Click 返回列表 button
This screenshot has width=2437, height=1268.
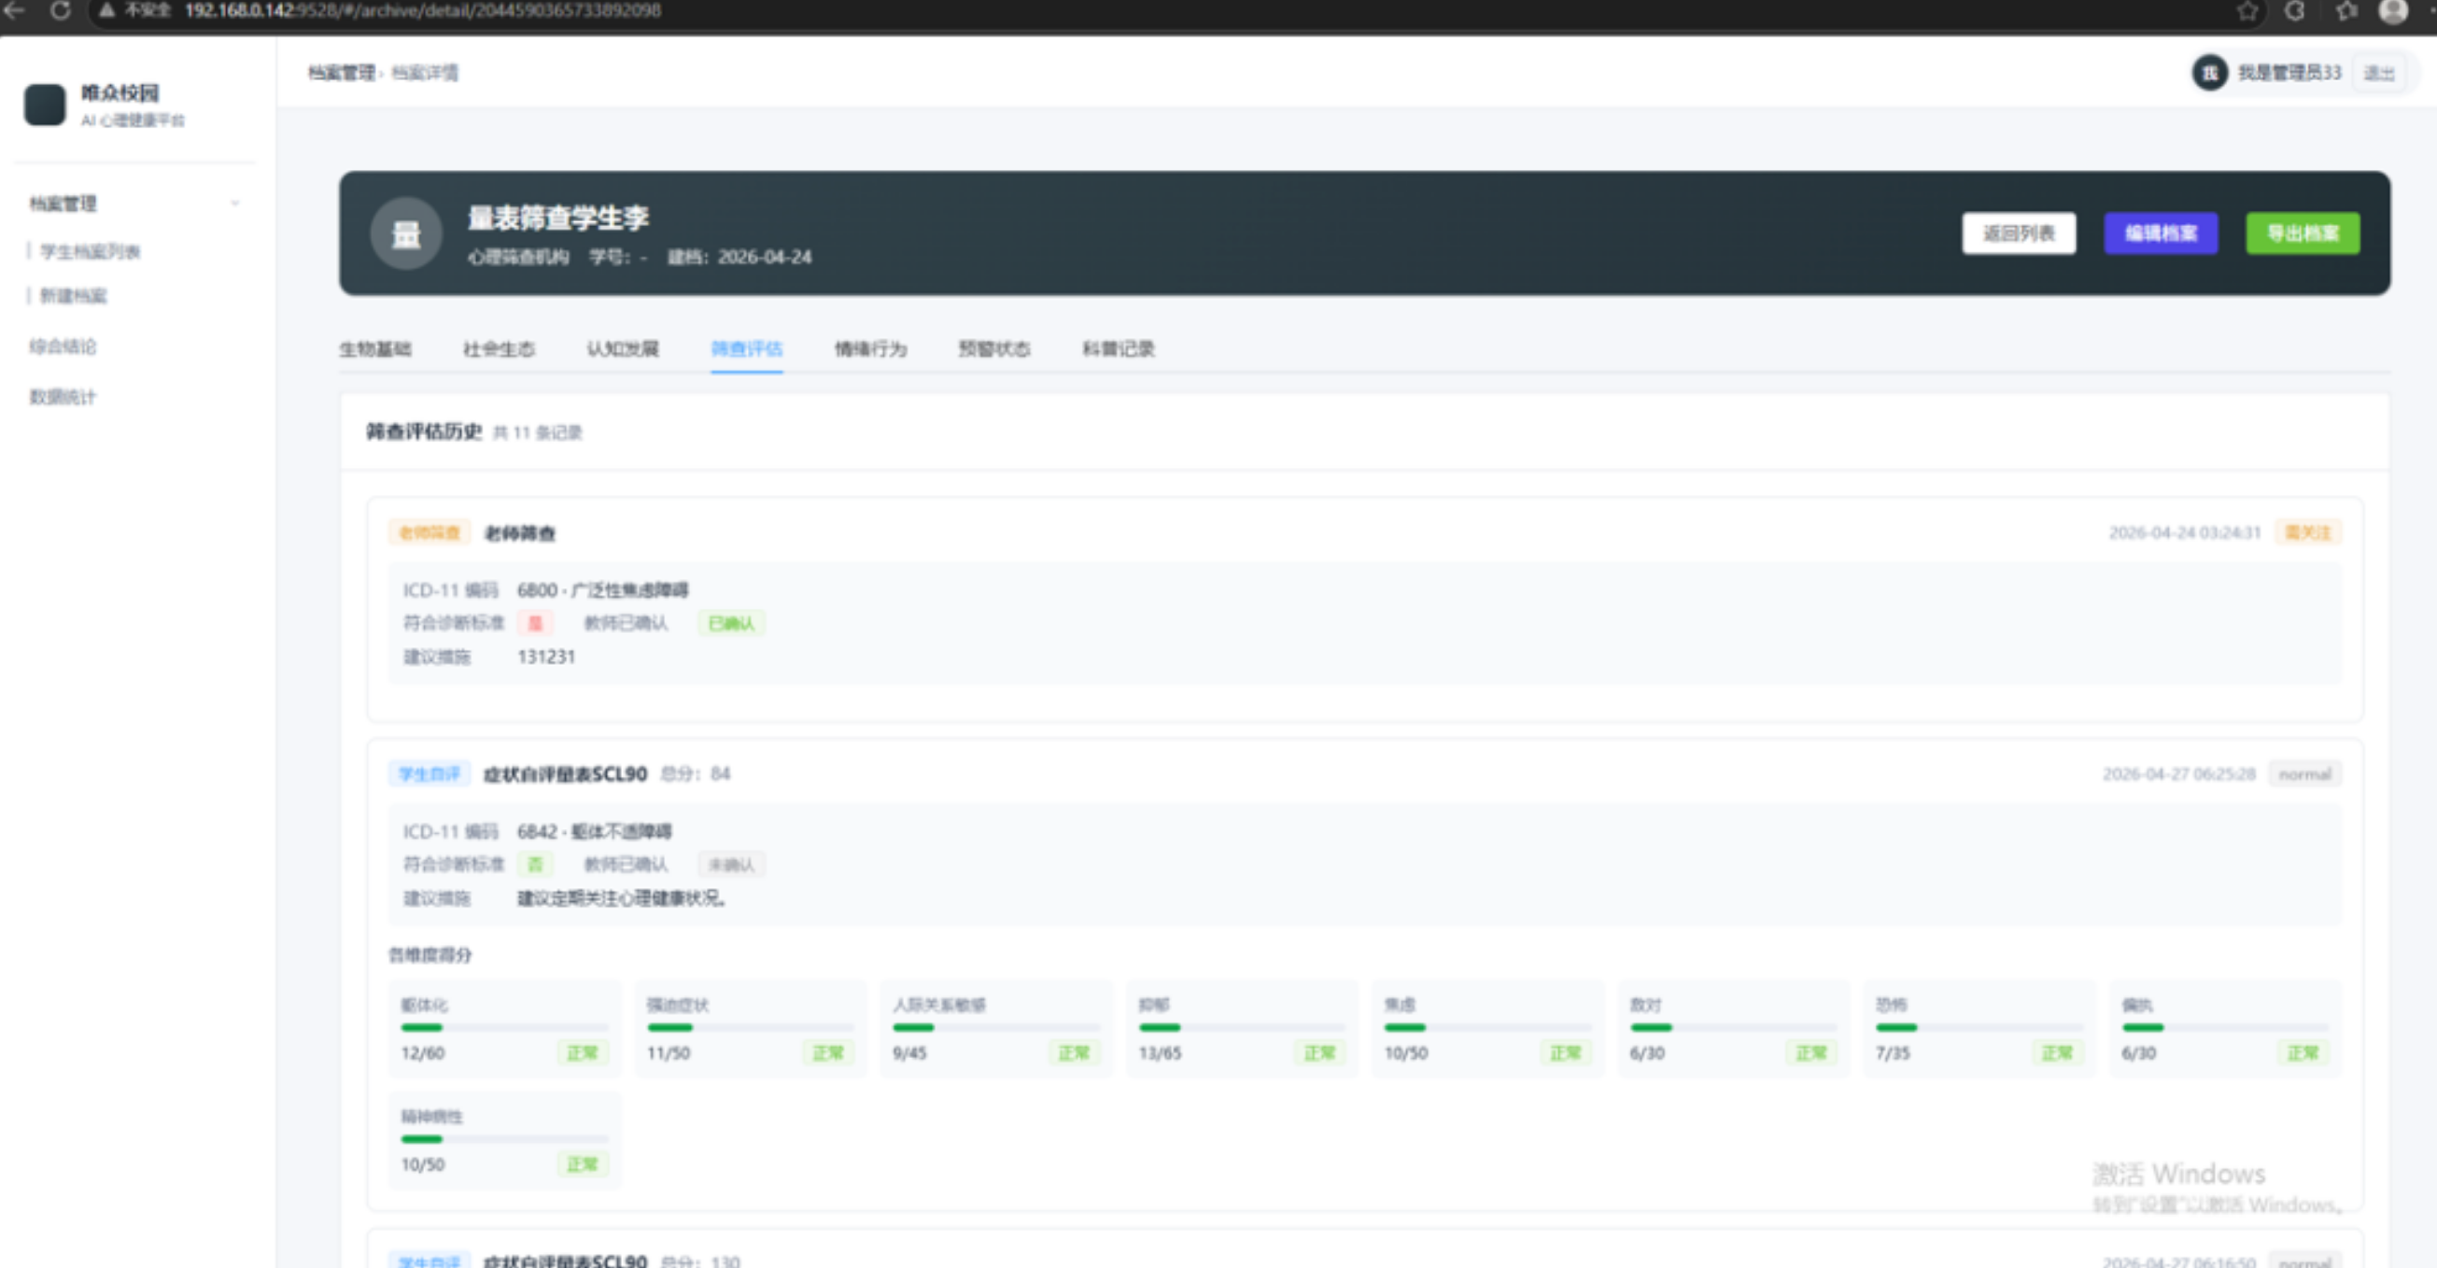pos(2019,233)
